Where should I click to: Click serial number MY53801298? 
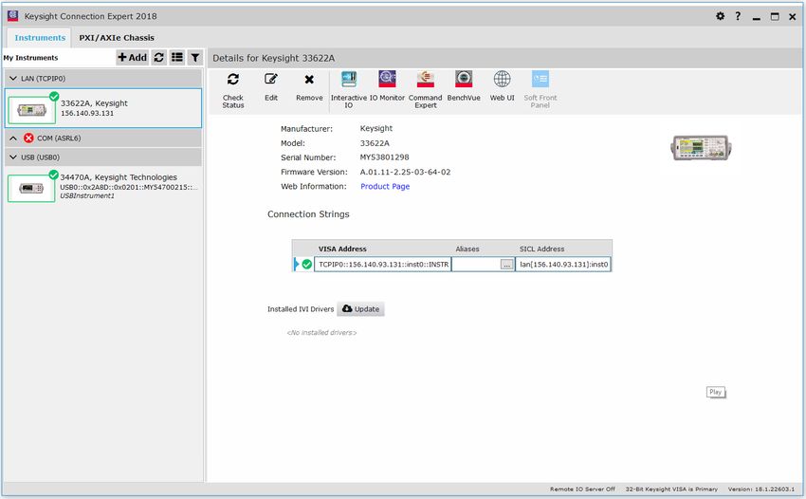tap(384, 157)
